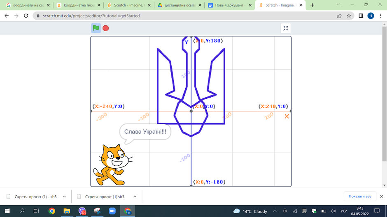
Task: Open File Explorer from taskbar
Action: (x=67, y=211)
